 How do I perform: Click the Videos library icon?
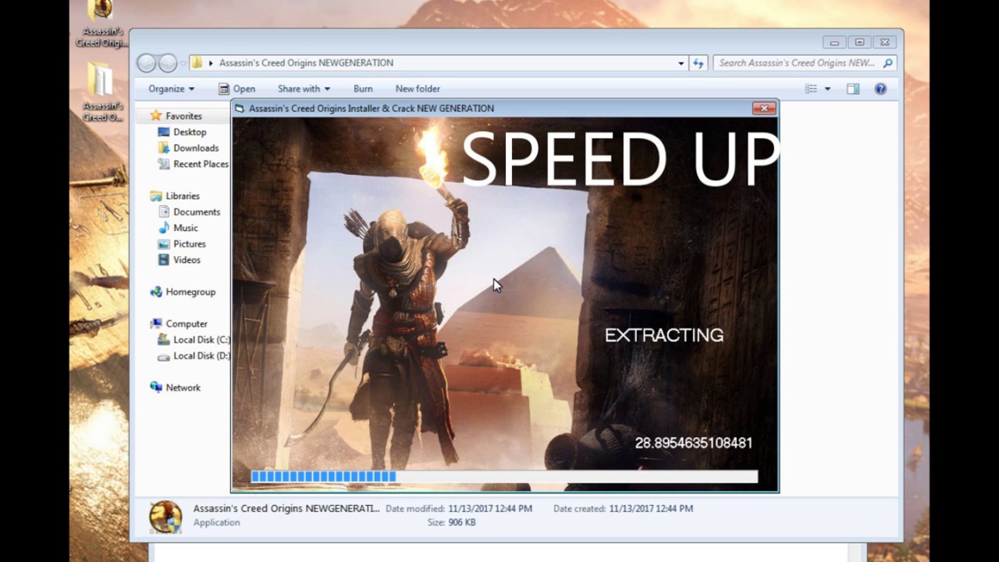click(x=164, y=260)
